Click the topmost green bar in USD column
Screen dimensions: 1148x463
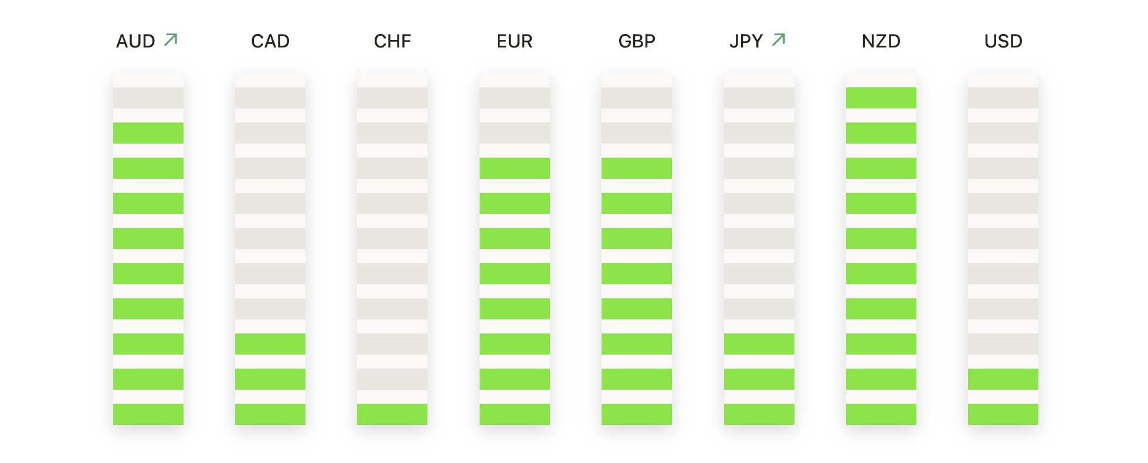click(x=1003, y=379)
